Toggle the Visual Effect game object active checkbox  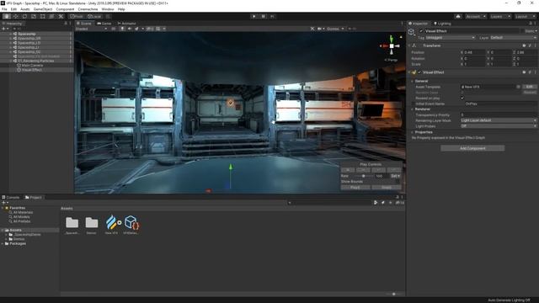(421, 31)
